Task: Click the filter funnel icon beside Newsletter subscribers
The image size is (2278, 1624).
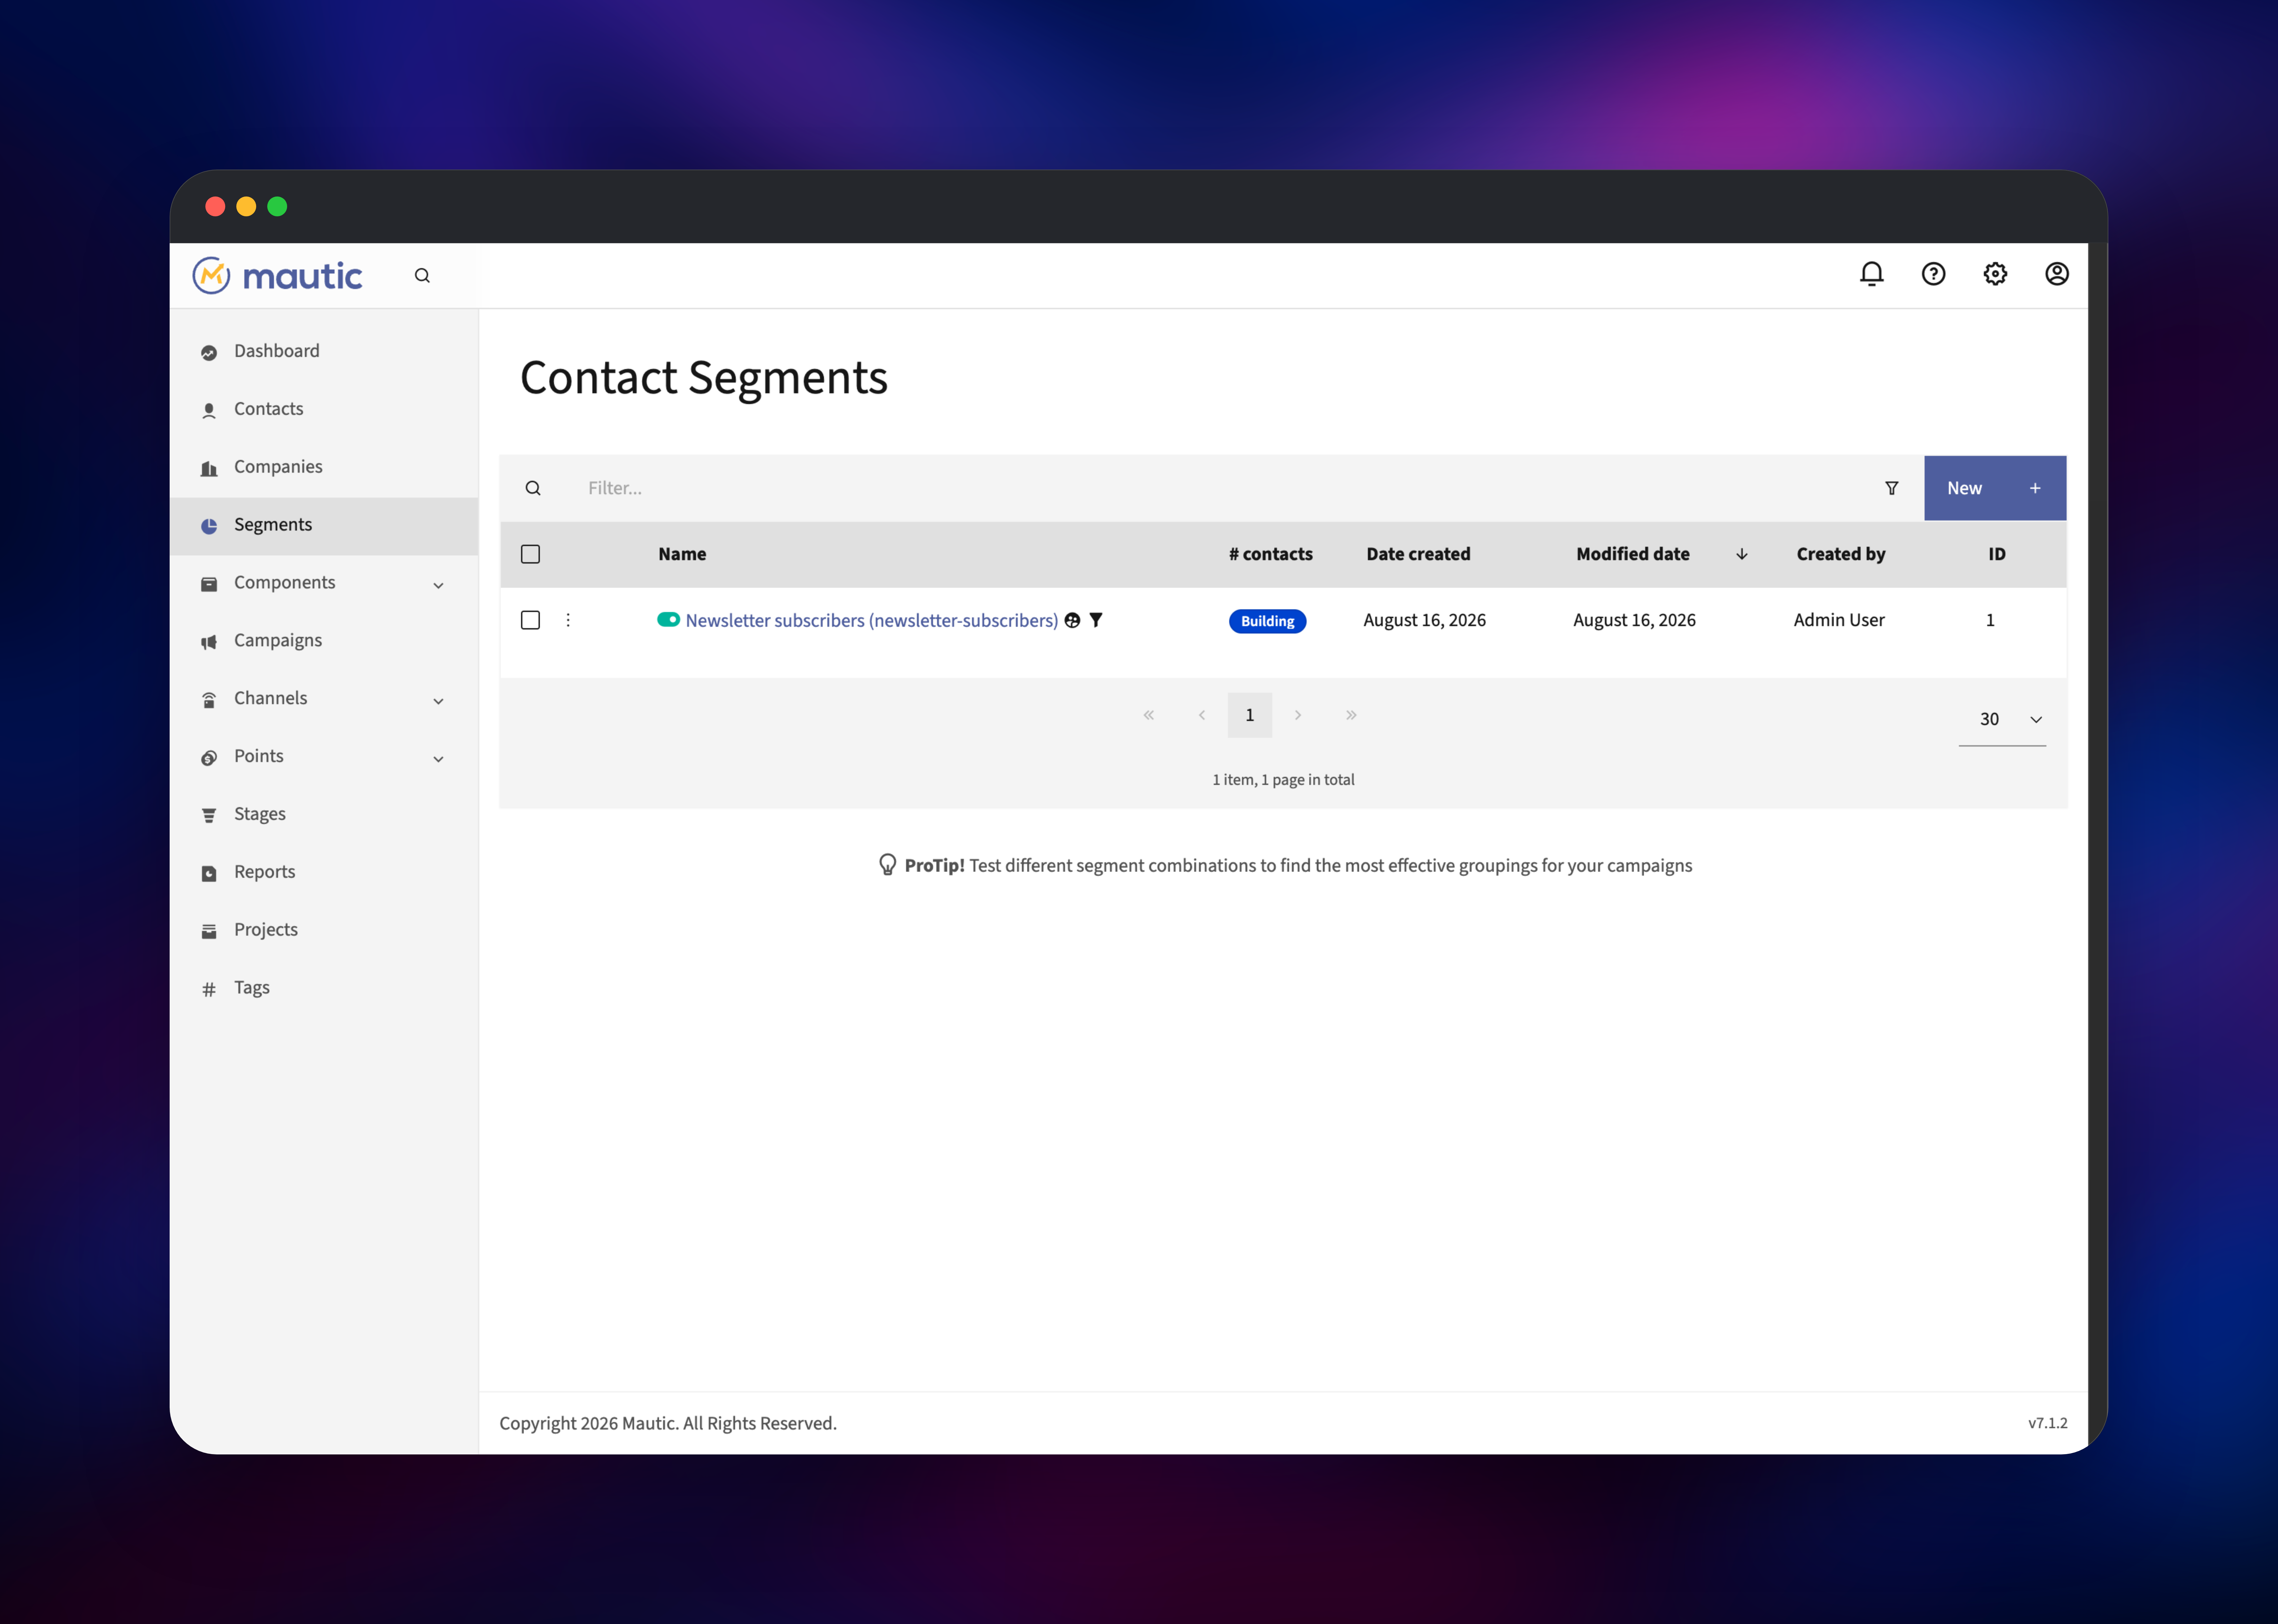Action: pos(1097,620)
